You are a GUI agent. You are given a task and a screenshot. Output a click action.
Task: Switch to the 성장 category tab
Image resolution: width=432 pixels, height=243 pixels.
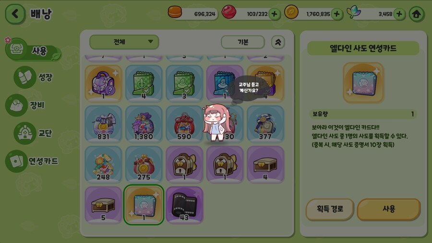pos(33,77)
